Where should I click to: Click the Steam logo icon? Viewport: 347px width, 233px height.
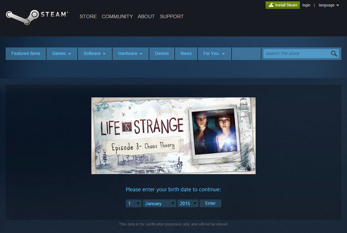(x=37, y=17)
